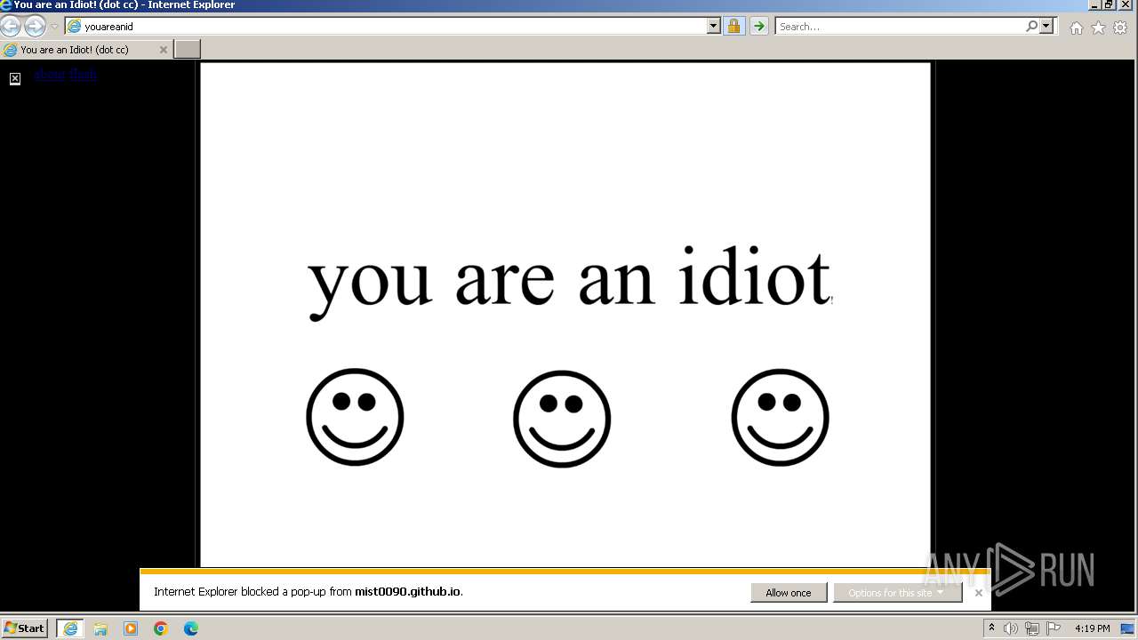Open a new tab button
The width and height of the screenshot is (1138, 640).
[x=187, y=49]
